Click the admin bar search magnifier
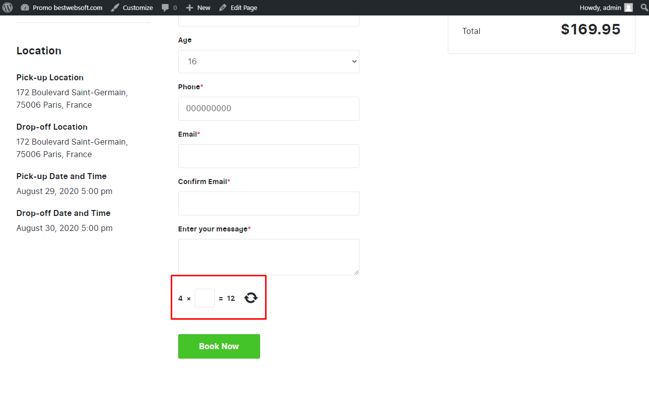 coord(644,7)
